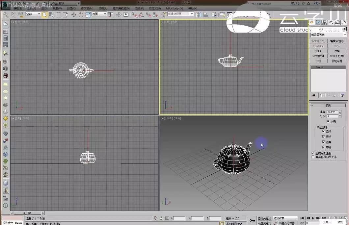Uncheck the 壶体 (Body) checkbox
Screen dimensions: 349x225
(x=324, y=131)
